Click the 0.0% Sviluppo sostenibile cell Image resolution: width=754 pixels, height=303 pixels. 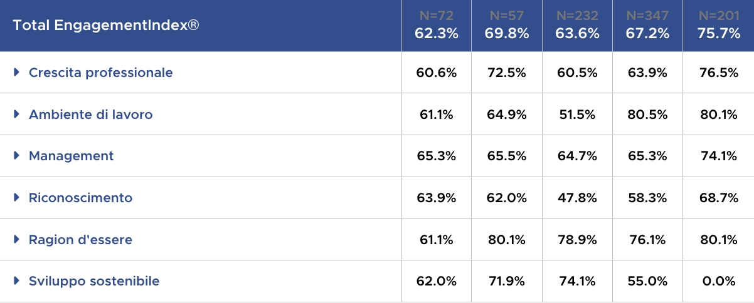(718, 281)
